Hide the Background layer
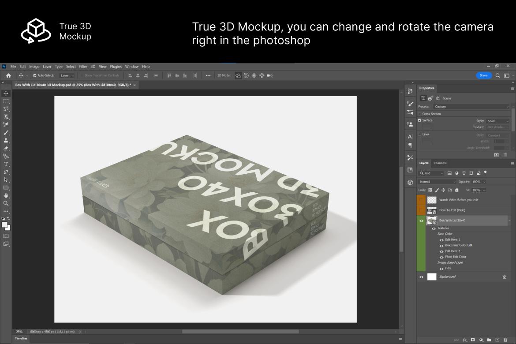516x344 pixels. pyautogui.click(x=421, y=277)
